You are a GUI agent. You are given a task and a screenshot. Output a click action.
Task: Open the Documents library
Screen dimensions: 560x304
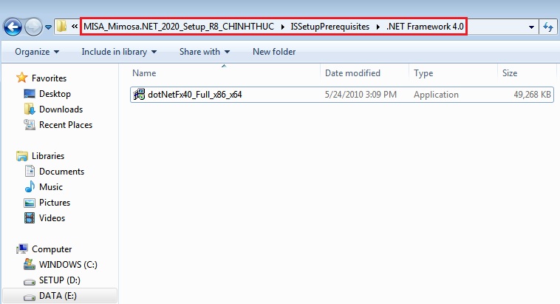click(61, 172)
